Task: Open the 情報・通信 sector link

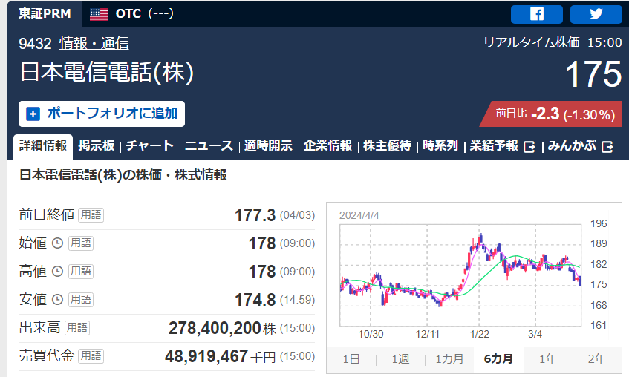Action: coord(94,43)
